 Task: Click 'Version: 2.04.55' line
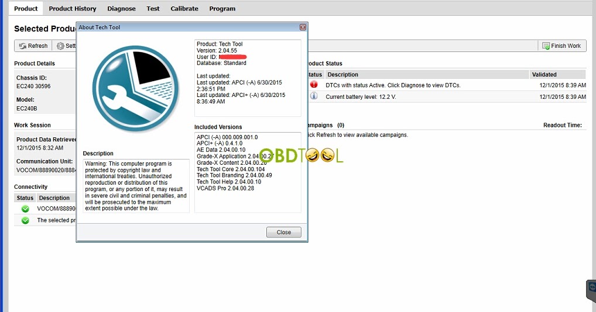[217, 50]
